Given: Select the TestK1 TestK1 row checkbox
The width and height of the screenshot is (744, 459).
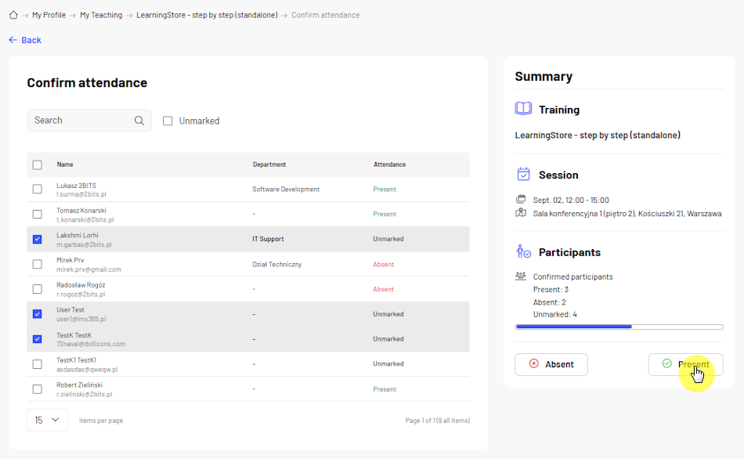Looking at the screenshot, I should tap(37, 364).
